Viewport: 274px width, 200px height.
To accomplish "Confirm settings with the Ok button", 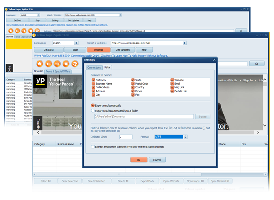I will pyautogui.click(x=138, y=160).
